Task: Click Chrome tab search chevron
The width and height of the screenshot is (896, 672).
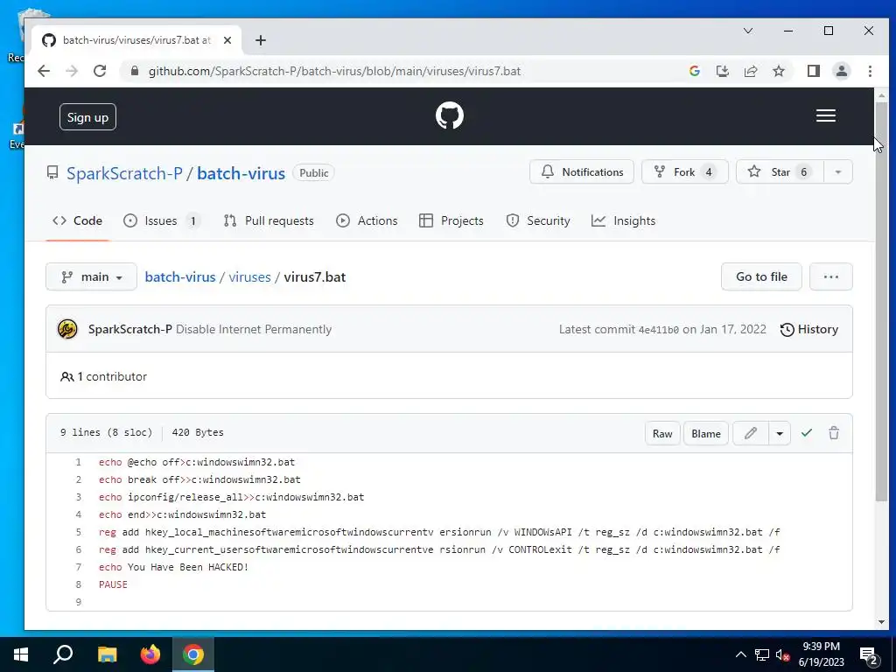Action: tap(748, 31)
